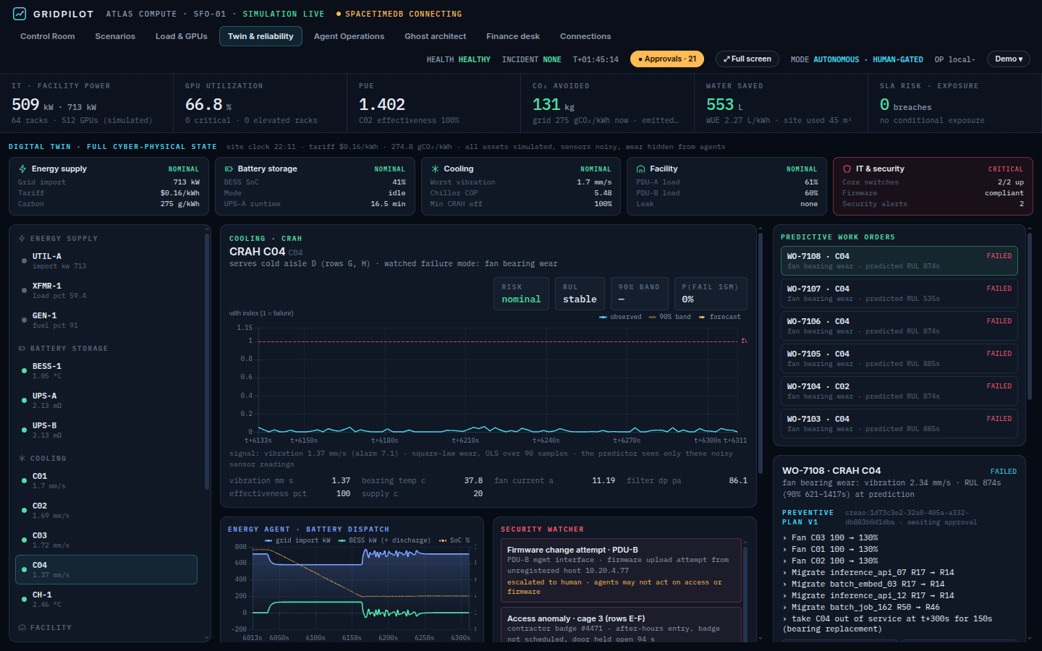Screen dimensions: 1042x651
Task: Select the UPS-B asset row
Action: pyautogui.click(x=106, y=430)
